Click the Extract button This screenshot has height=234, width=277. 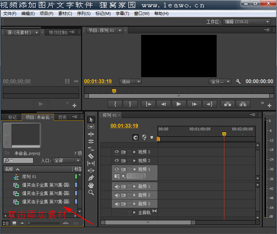tap(243, 104)
